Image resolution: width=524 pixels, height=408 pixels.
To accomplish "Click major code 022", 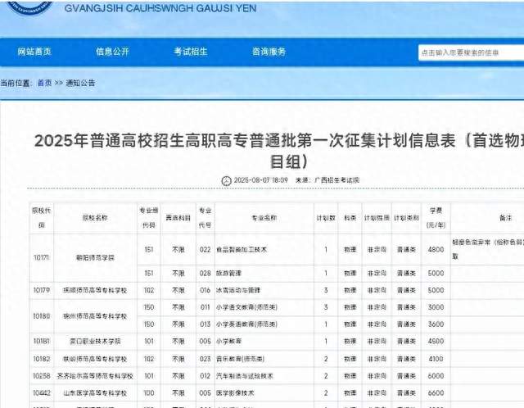I will click(205, 250).
